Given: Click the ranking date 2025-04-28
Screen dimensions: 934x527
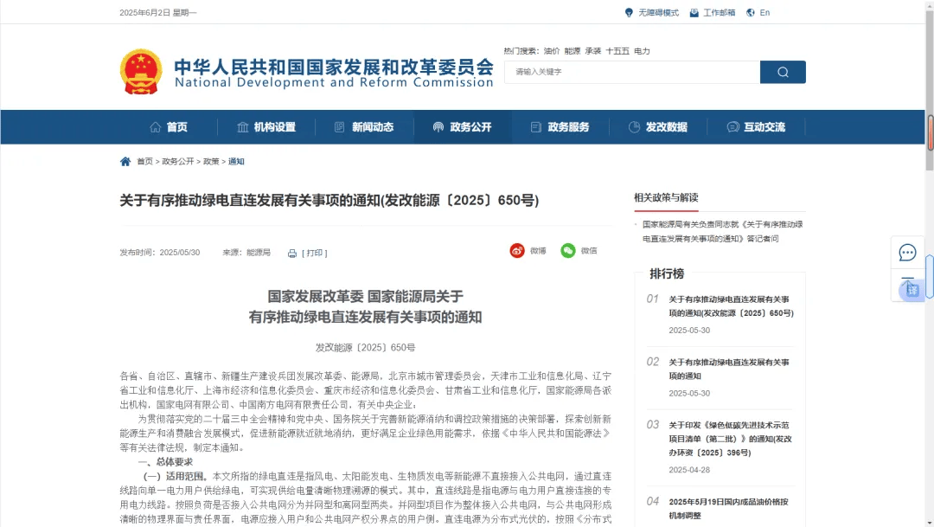Looking at the screenshot, I should pyautogui.click(x=689, y=470).
